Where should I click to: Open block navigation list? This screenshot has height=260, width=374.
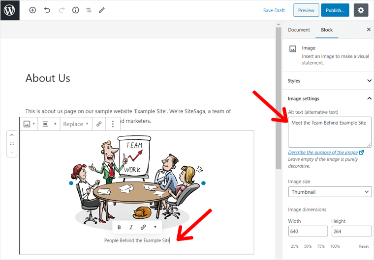tap(89, 10)
